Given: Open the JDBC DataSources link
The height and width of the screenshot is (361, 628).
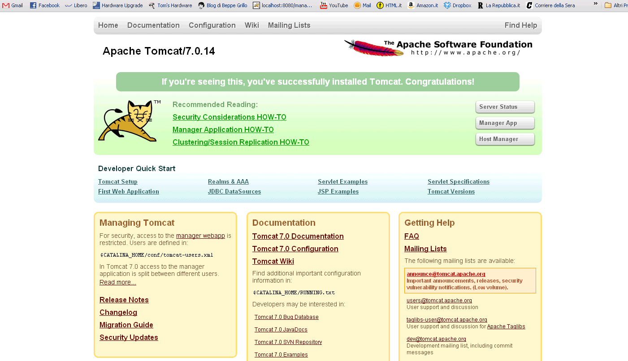Looking at the screenshot, I should 234,192.
